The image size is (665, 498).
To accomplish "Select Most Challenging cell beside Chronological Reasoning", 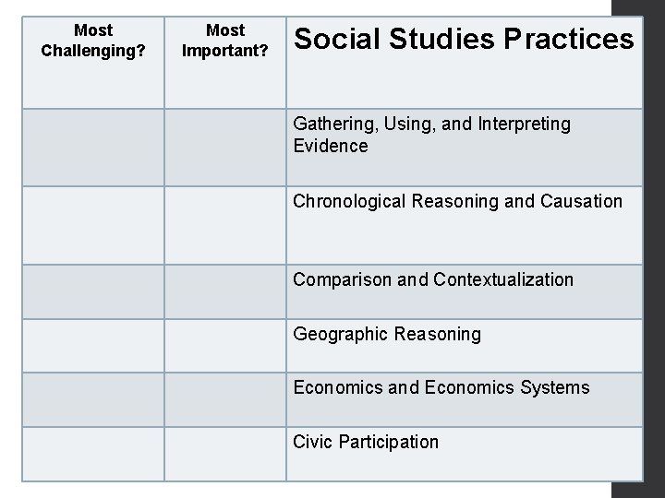I will click(93, 225).
